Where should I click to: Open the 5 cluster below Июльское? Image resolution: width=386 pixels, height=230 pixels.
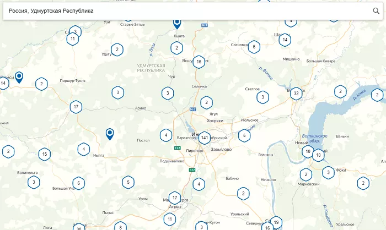(x=244, y=135)
